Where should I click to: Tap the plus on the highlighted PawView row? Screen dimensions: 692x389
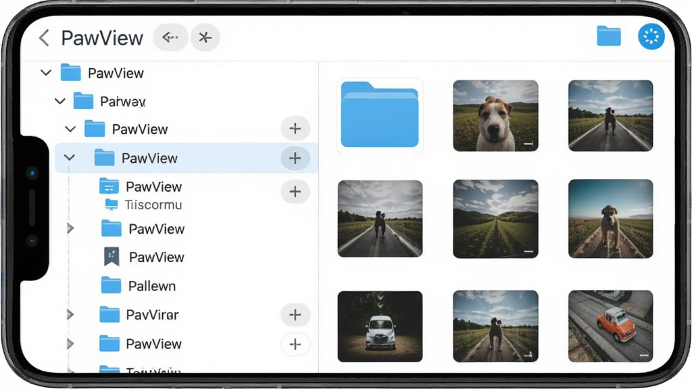click(x=295, y=158)
